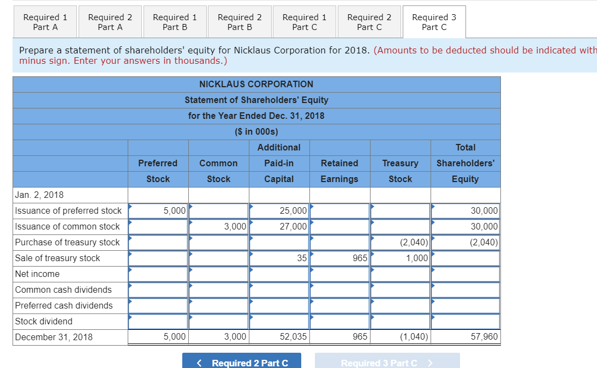Click Total Equity cell for Common cash dividends
Screen dimensions: 597x368
click(465, 290)
